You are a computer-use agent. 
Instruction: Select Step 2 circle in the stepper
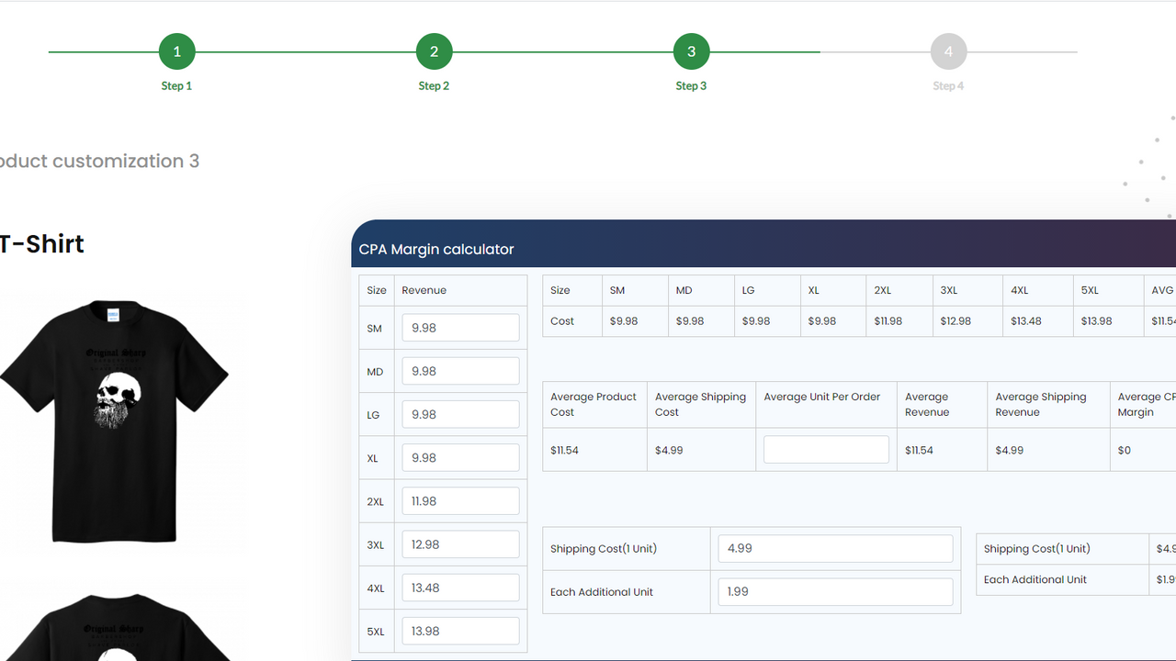434,51
